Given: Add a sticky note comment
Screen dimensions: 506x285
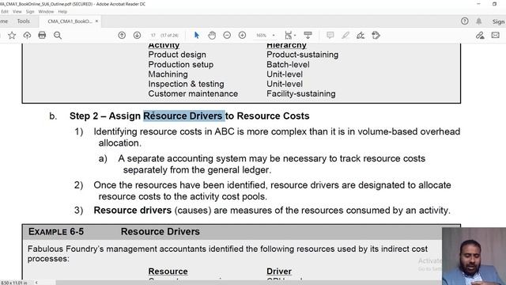Looking at the screenshot, I should tap(330, 35).
